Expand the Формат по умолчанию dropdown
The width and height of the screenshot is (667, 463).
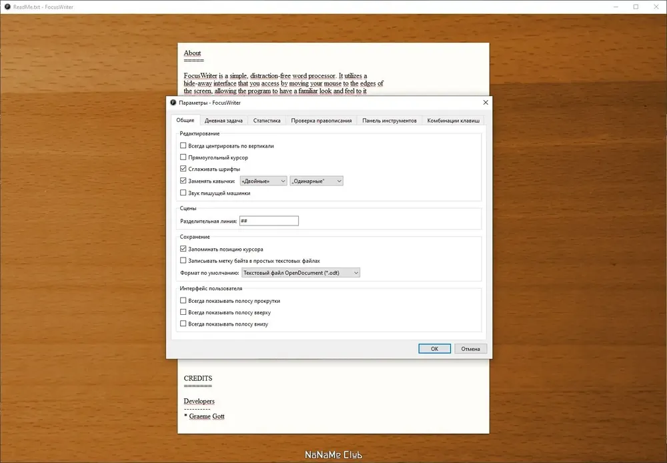[x=300, y=272]
